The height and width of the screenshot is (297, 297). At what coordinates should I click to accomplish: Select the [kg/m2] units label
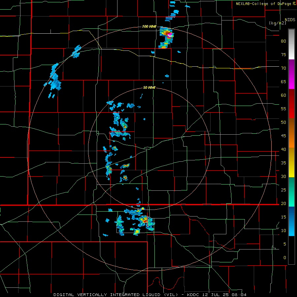pos(278,23)
